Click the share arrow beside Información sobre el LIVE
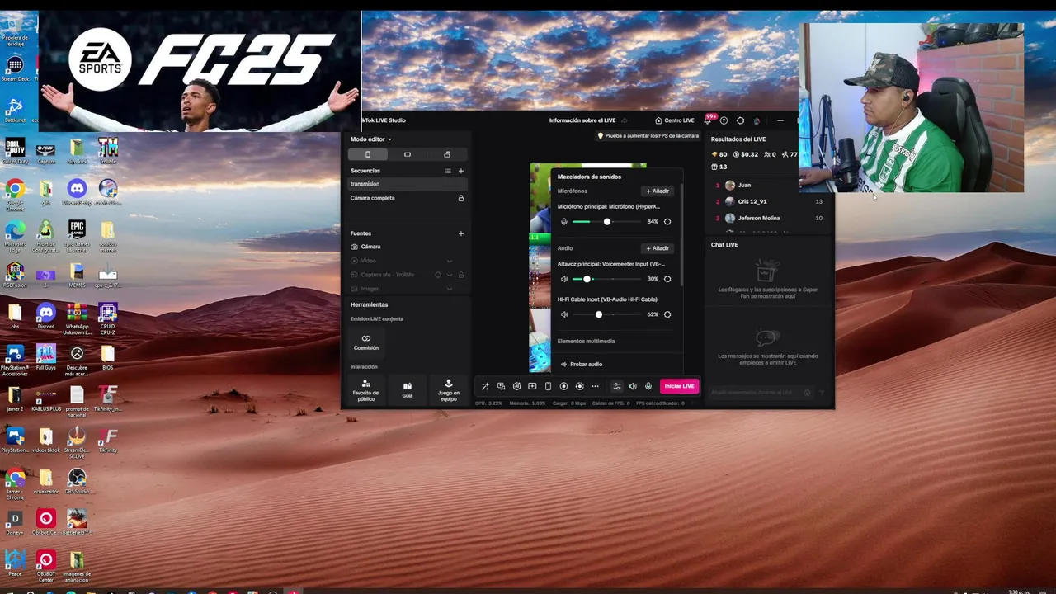 624,120
